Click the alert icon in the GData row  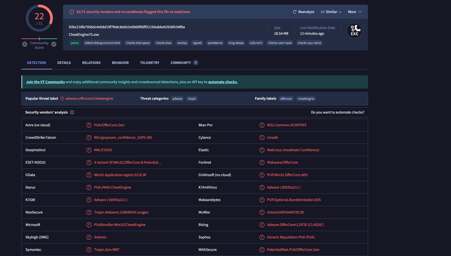point(89,175)
